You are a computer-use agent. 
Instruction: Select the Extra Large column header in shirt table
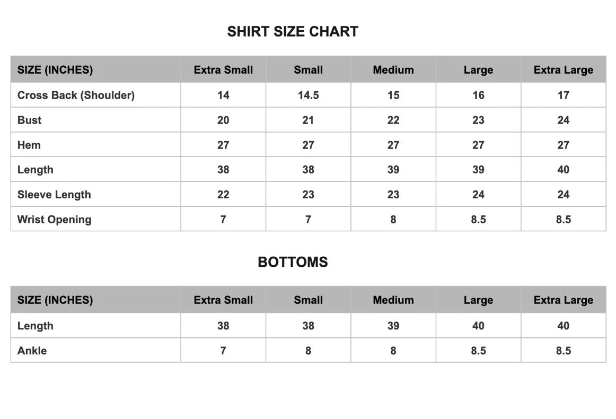point(564,69)
